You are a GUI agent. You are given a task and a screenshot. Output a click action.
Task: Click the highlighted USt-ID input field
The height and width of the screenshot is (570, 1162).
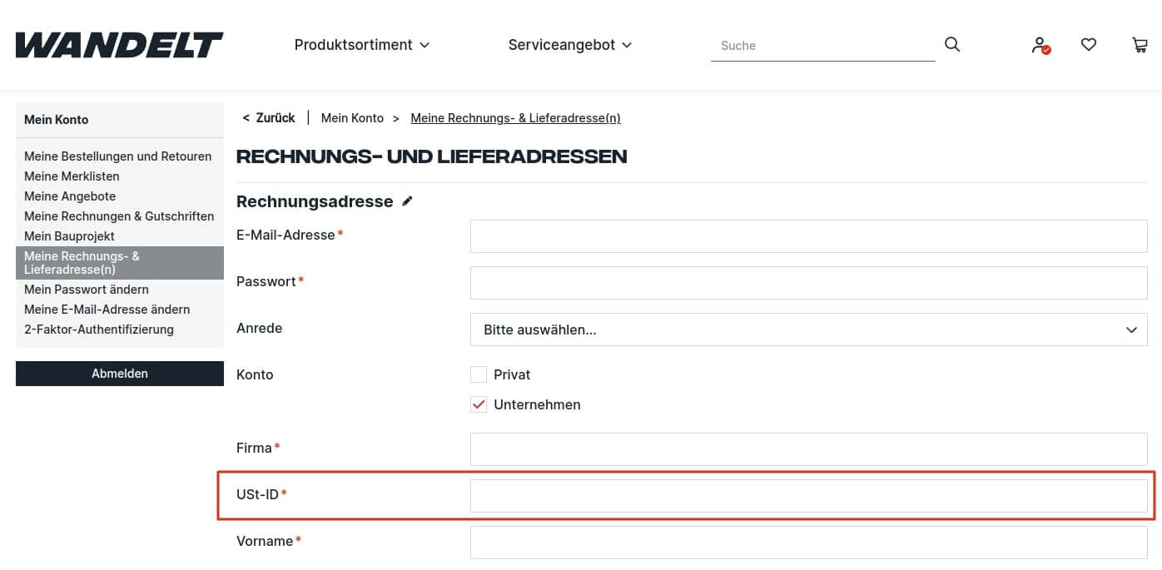(x=808, y=495)
